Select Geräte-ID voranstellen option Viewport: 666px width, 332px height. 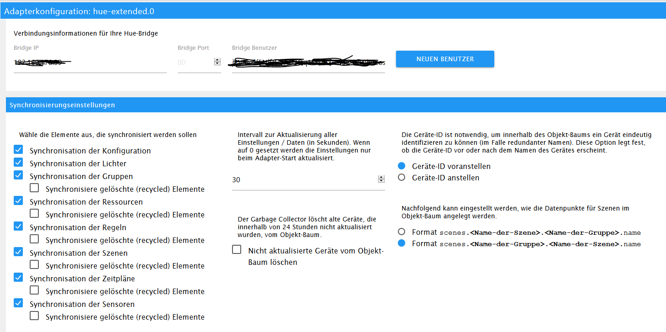coord(402,166)
